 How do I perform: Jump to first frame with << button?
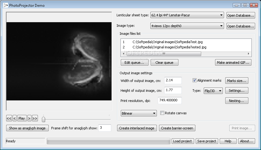click(x=9, y=118)
